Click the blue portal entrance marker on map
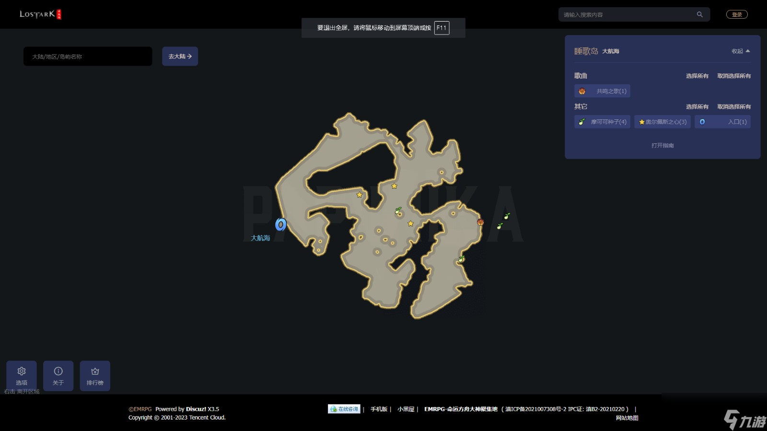This screenshot has height=431, width=767. pos(281,224)
